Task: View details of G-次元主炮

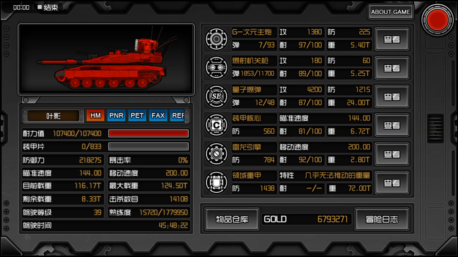Action: [x=392, y=39]
